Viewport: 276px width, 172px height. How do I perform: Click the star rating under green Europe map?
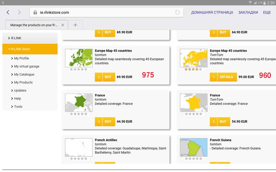[x=79, y=69]
